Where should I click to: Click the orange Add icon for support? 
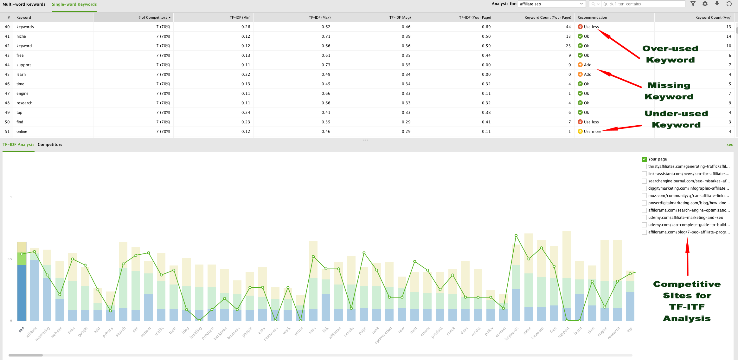click(x=580, y=65)
